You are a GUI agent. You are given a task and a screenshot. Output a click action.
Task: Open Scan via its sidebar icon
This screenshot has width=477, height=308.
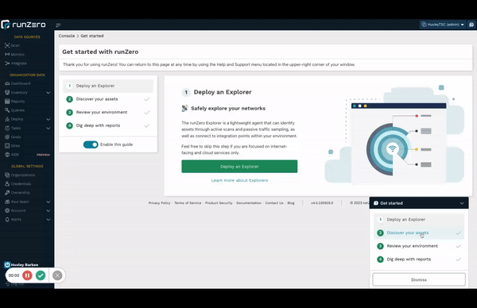[7, 45]
